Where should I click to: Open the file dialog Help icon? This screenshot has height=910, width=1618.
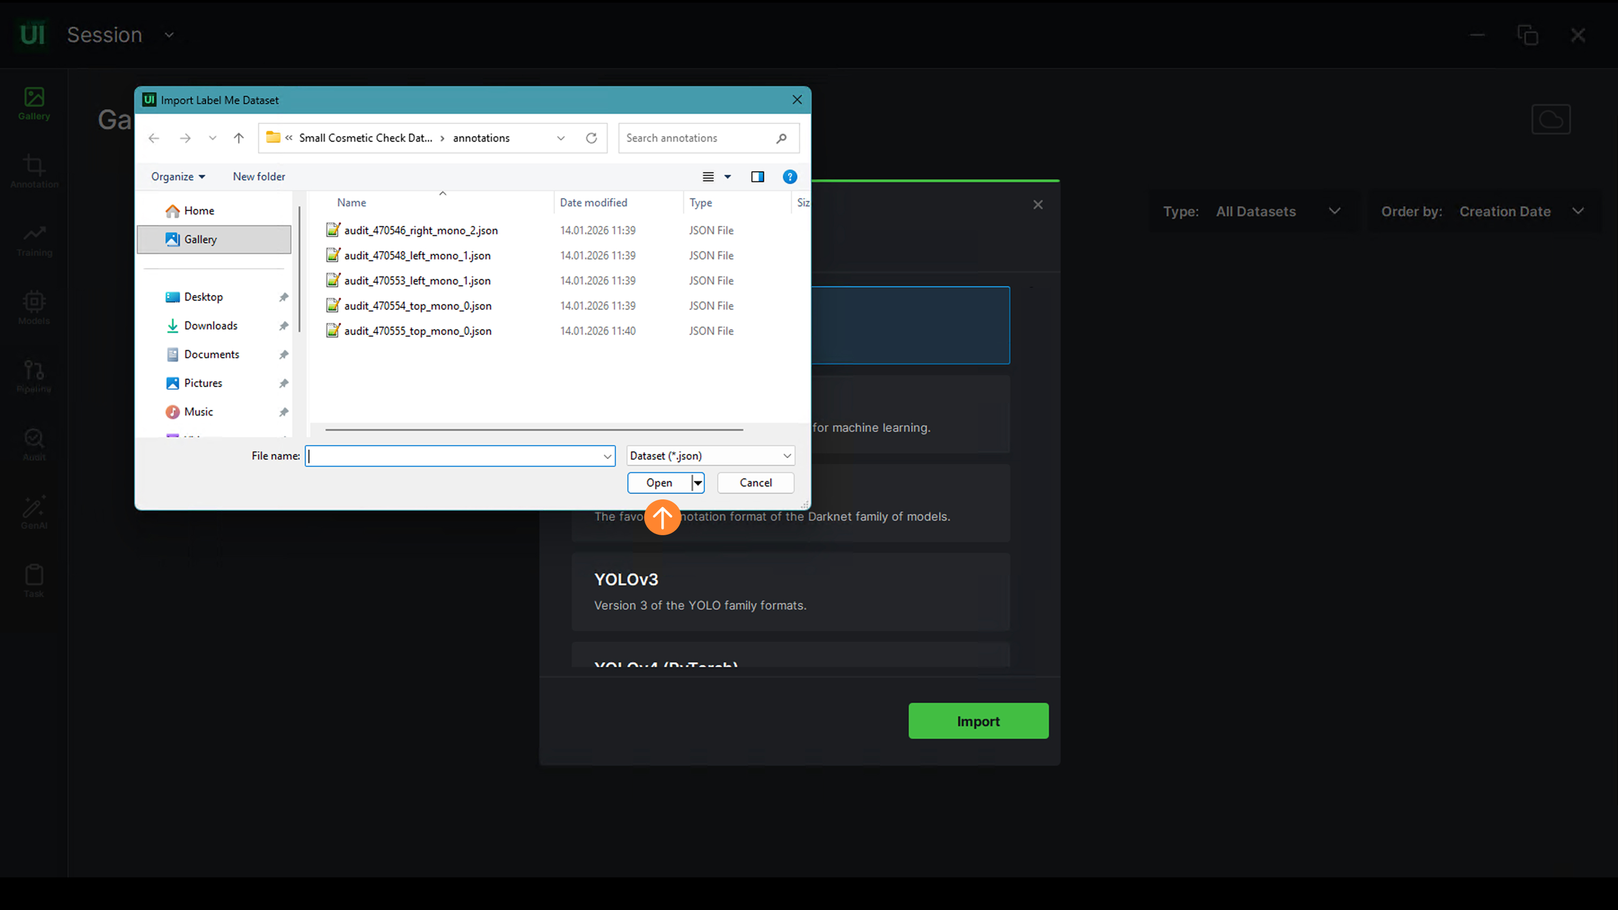pos(790,177)
